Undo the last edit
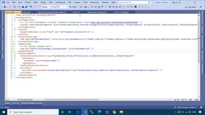The height and width of the screenshot is (115, 205). tap(31, 7)
